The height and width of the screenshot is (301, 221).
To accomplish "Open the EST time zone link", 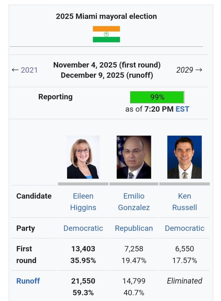I will [183, 109].
